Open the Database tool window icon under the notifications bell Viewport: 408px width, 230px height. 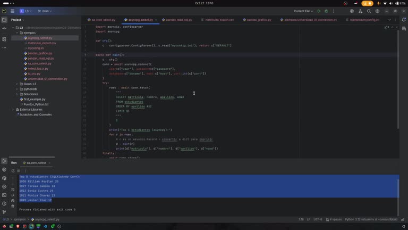[x=404, y=28]
